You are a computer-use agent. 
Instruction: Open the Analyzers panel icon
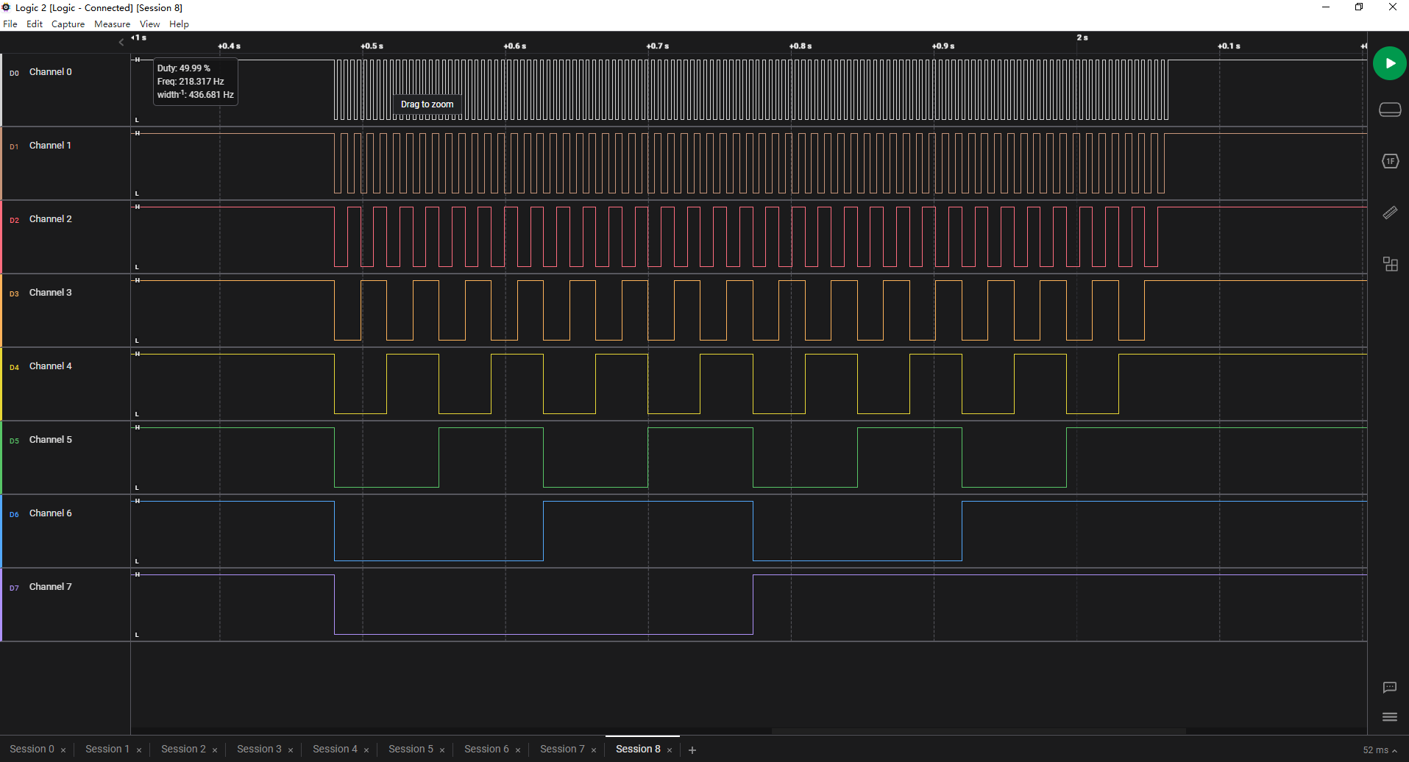point(1390,161)
